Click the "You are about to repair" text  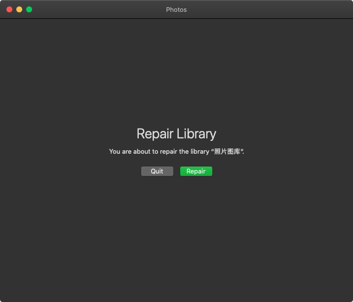(143, 152)
